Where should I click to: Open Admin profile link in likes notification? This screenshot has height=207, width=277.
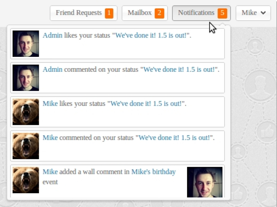pyautogui.click(x=53, y=35)
